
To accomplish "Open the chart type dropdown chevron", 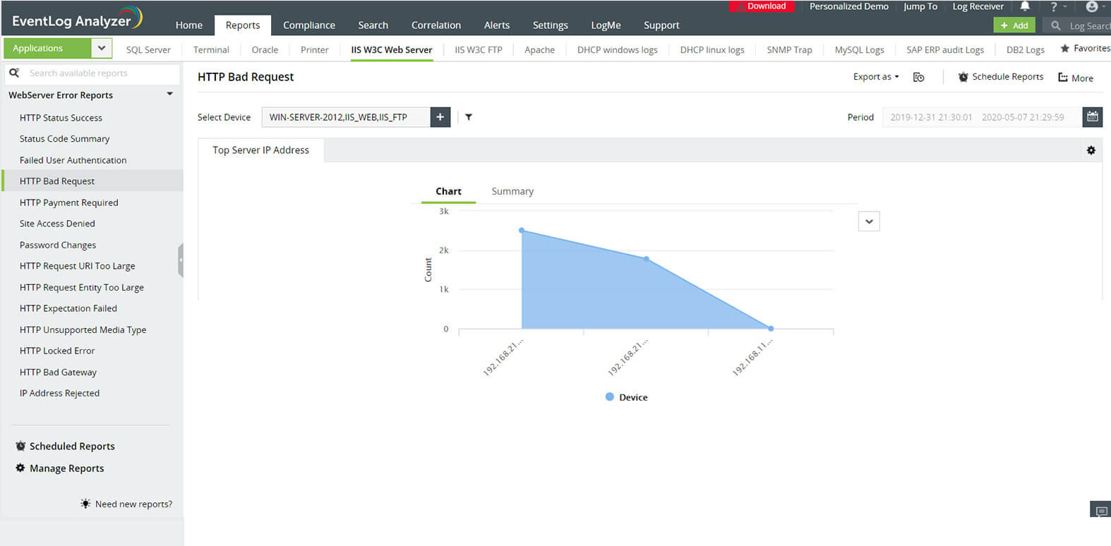I will coord(869,222).
